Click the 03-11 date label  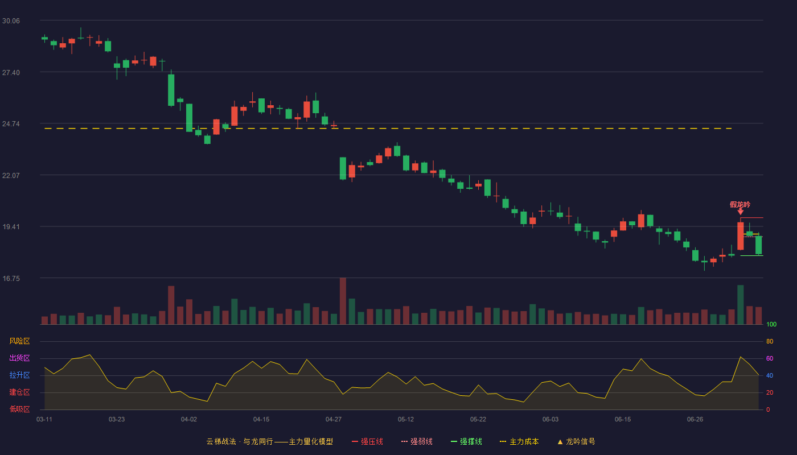(44, 419)
